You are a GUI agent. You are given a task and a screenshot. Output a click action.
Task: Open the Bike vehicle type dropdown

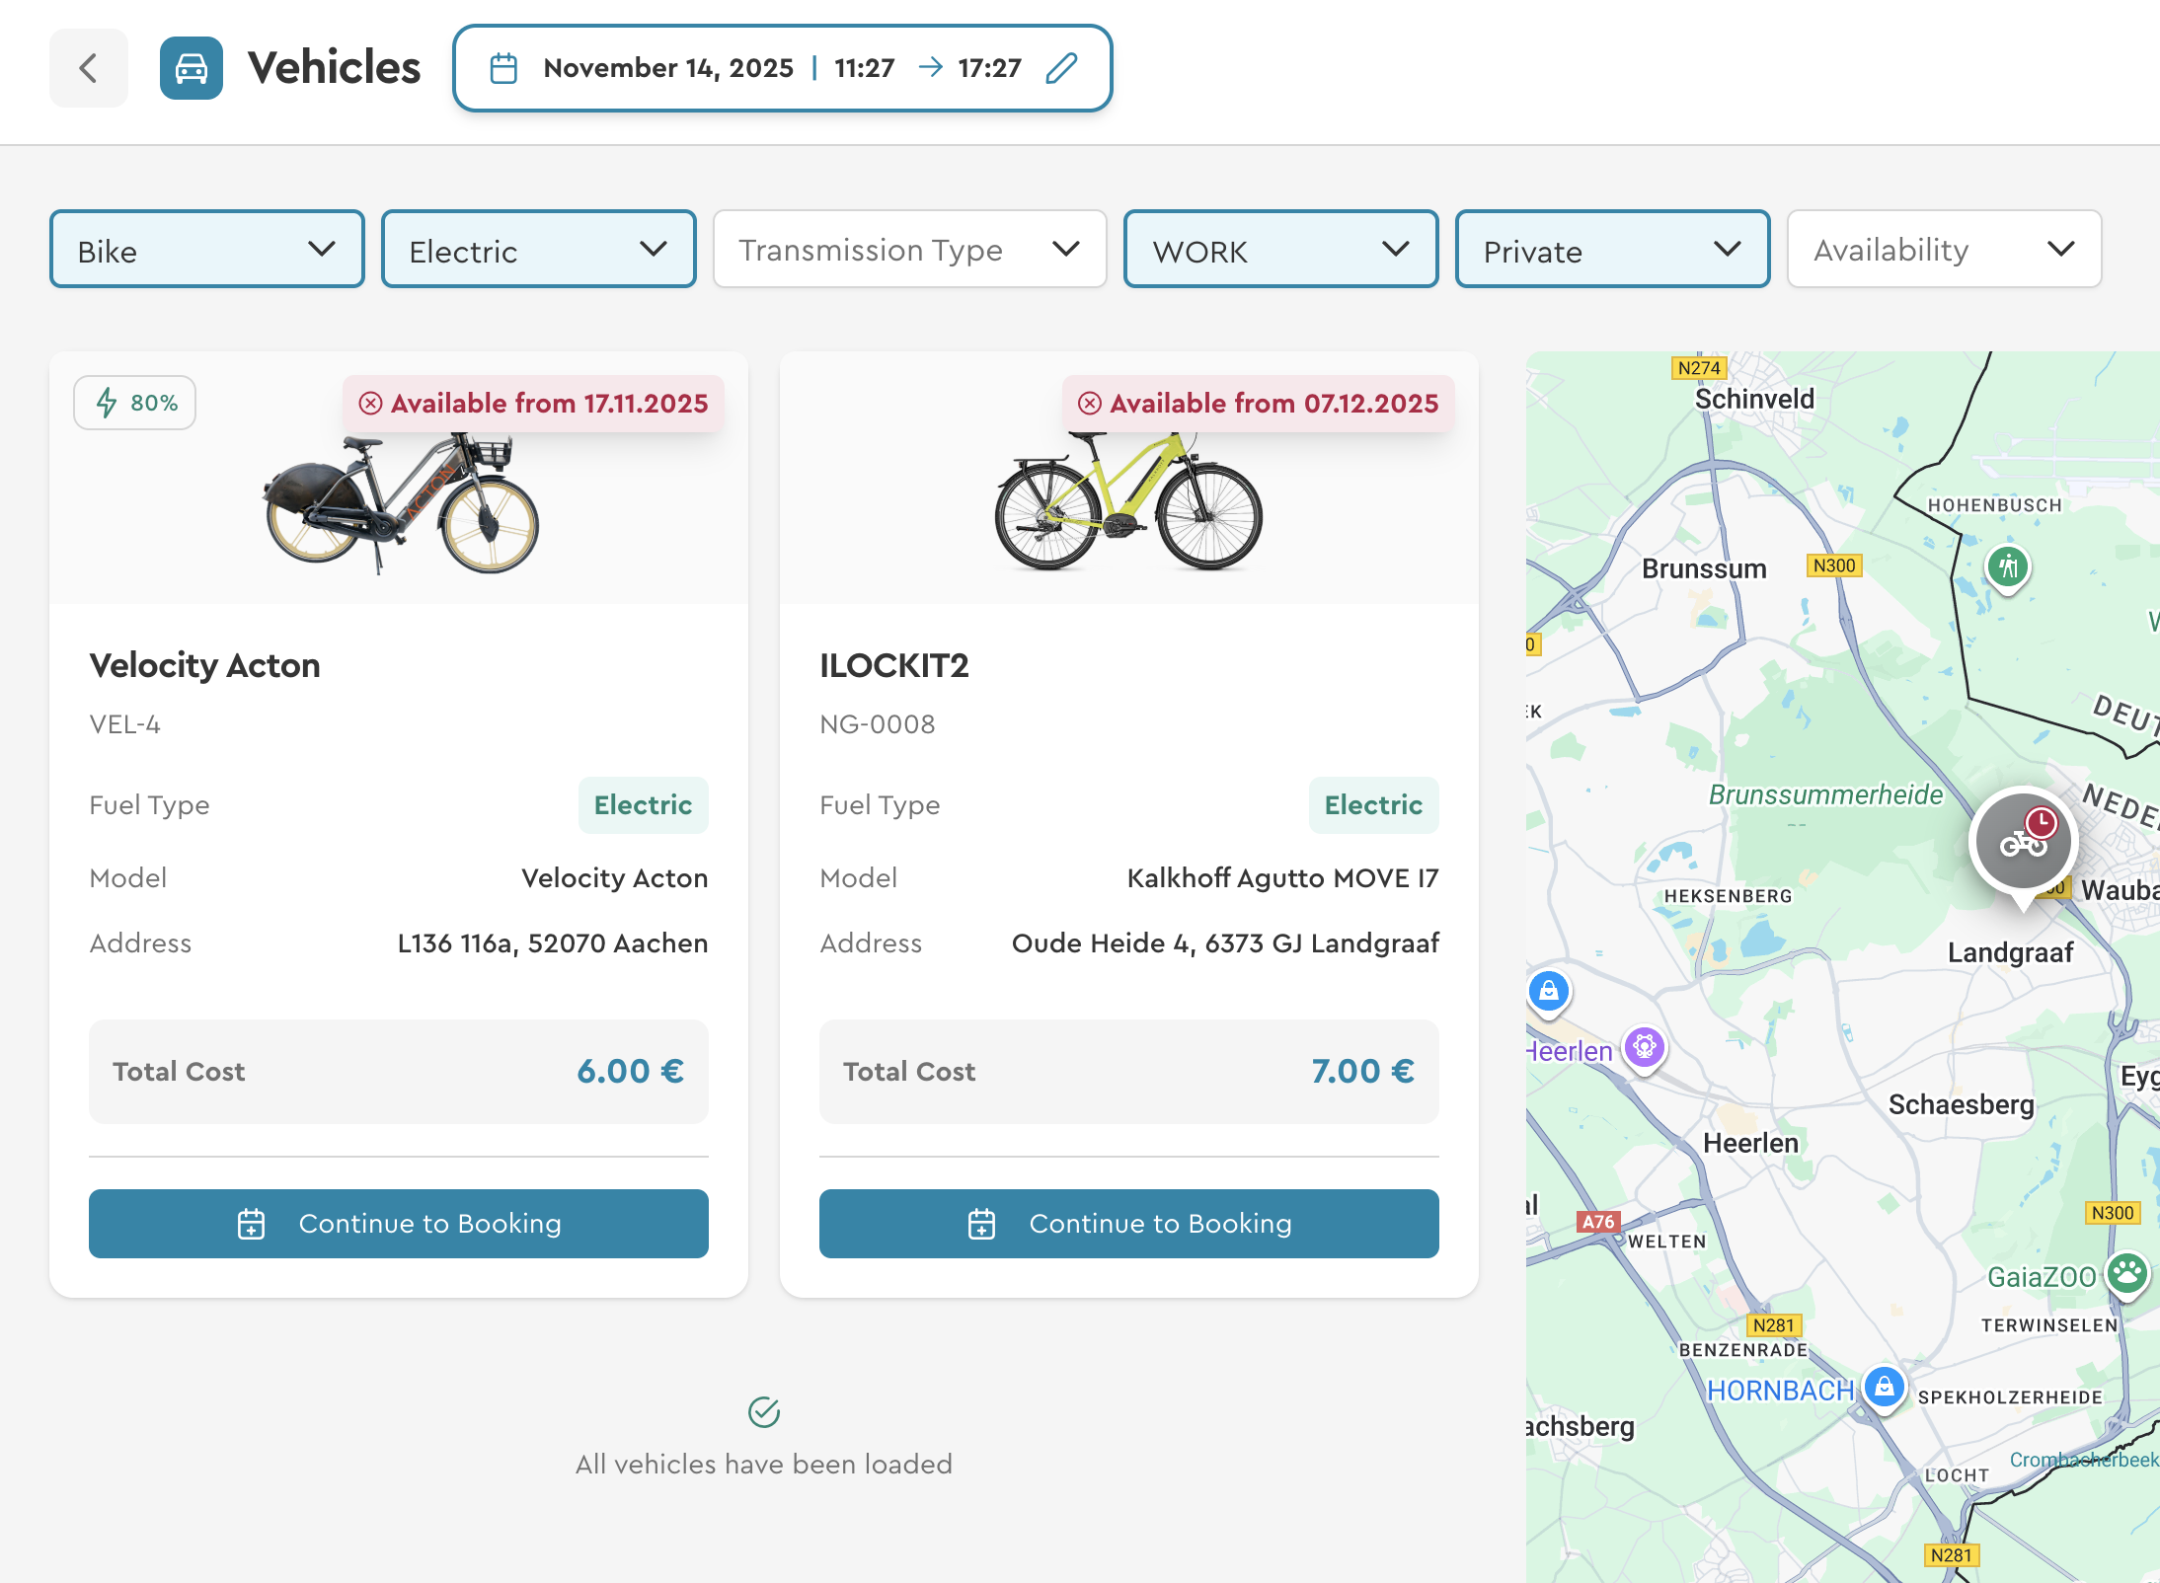click(x=207, y=250)
